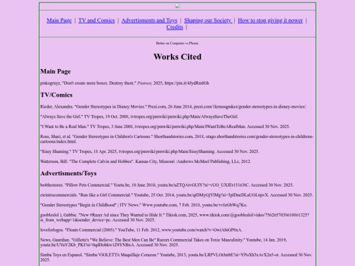Screen dimensions: 355x266
Task: Click the be4thestores Pillow Pets citation
Action: point(167,185)
